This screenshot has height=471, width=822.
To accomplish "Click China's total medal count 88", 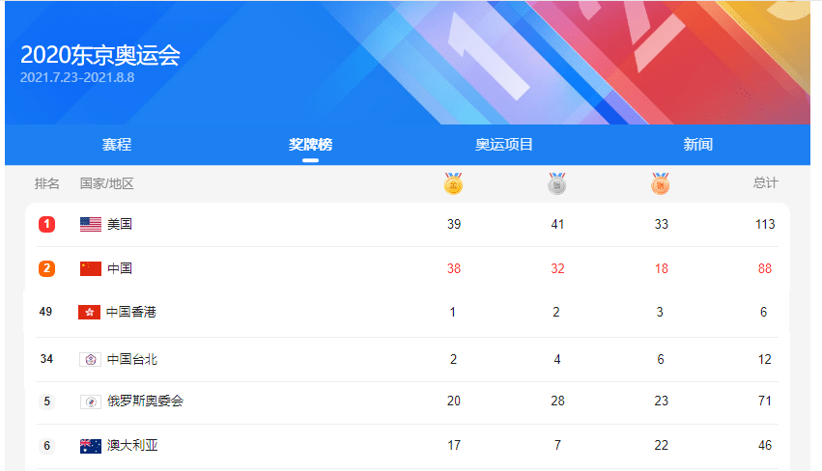I will click(765, 268).
